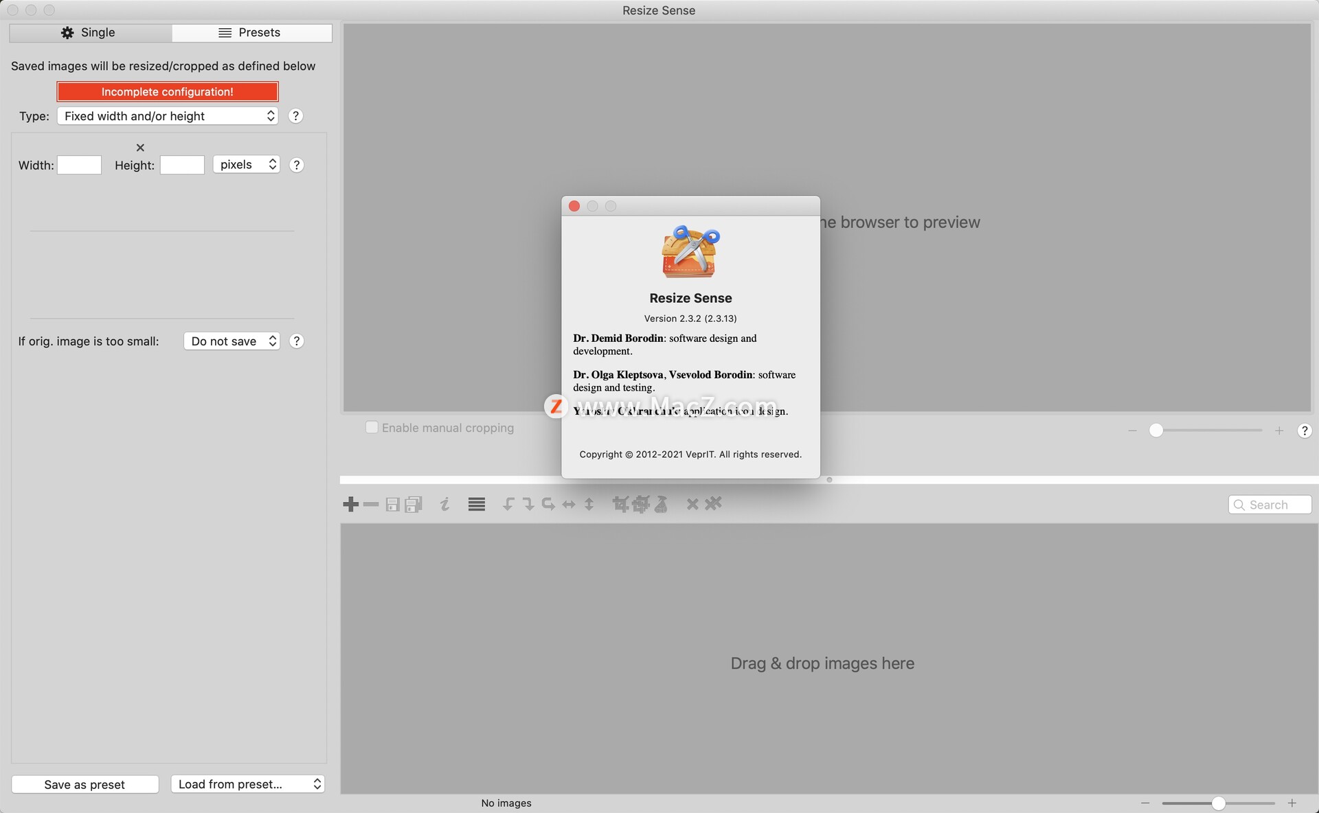Switch to the Presets tab
This screenshot has width=1319, height=813.
click(251, 32)
